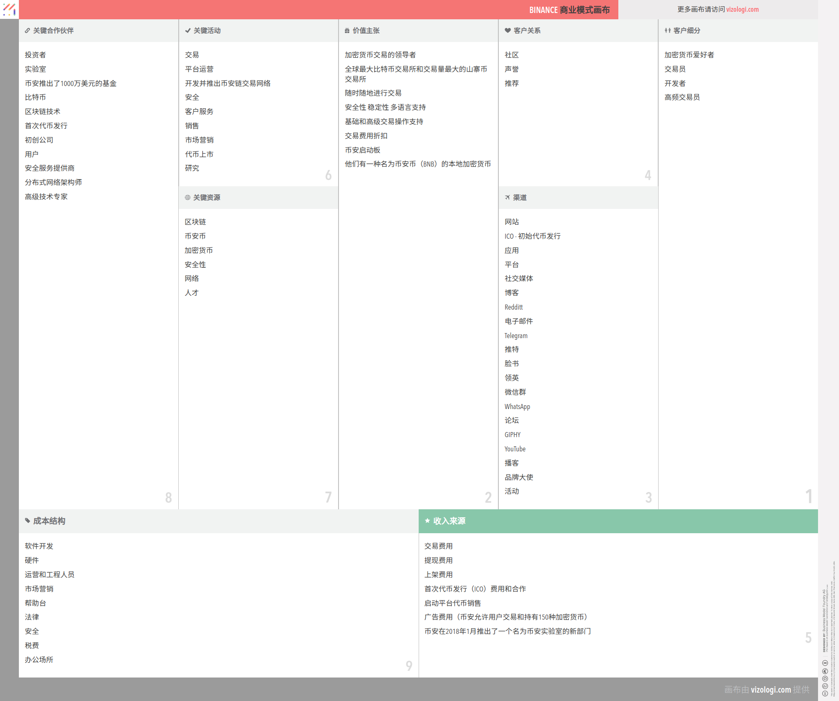Image resolution: width=839 pixels, height=701 pixels.
Task: Click the star icon beside 收入来源
Action: (x=427, y=521)
